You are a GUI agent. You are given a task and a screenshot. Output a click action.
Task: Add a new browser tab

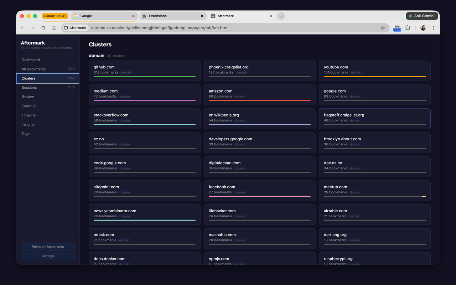click(281, 16)
